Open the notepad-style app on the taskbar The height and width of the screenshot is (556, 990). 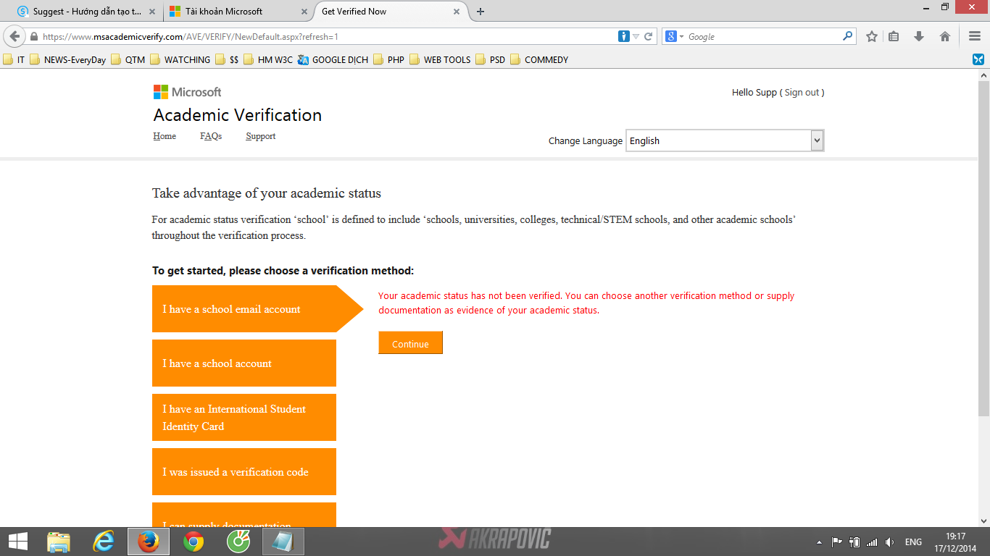283,542
